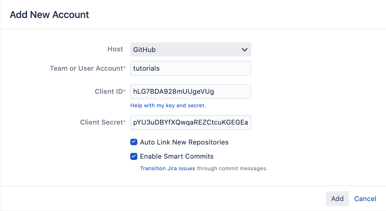Click the 'Add New Account' dialog heading
The height and width of the screenshot is (211, 386).
[x=50, y=15]
